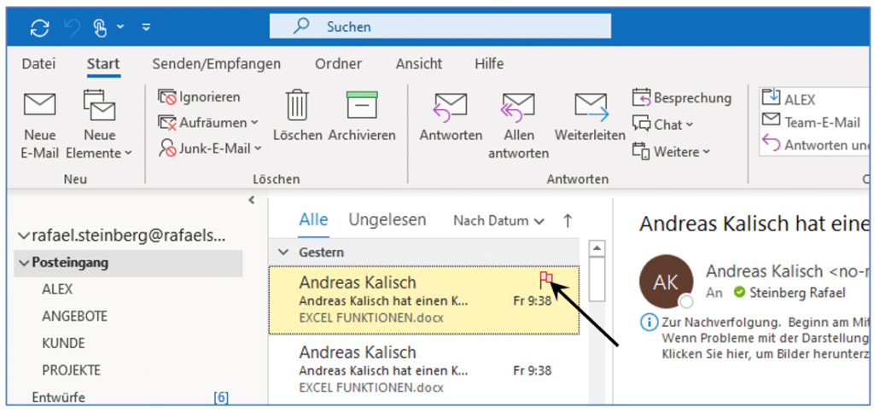874x413 pixels.
Task: Open the Customize Quick Access Toolbar arrow
Action: tap(146, 26)
